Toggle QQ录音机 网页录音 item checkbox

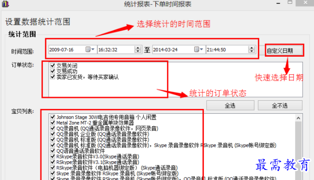[x=53, y=128]
